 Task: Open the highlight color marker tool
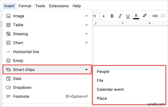click(x=144, y=16)
